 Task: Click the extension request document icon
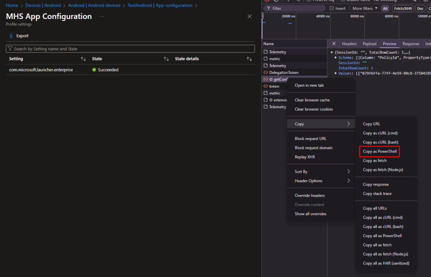[266, 100]
